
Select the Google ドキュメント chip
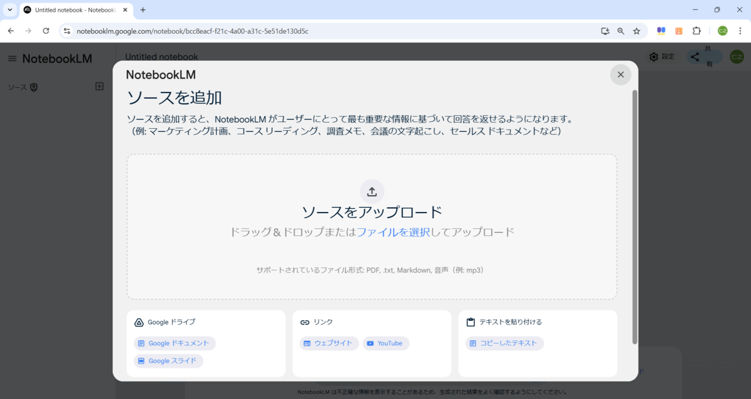click(175, 343)
